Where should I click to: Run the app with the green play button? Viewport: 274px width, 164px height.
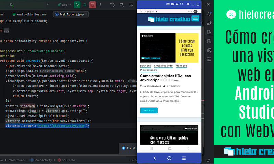tap(77, 5)
